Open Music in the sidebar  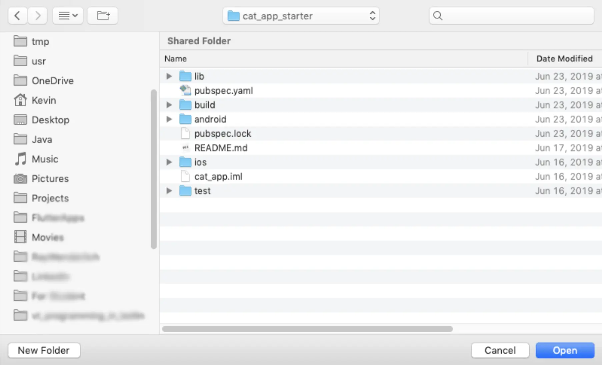36,159
